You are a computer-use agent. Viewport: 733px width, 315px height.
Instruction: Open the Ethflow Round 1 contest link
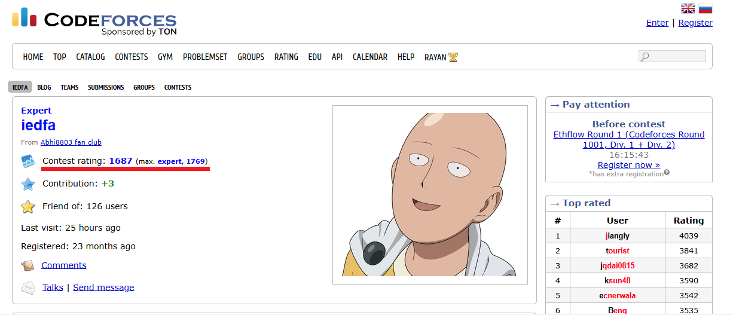[x=629, y=139]
